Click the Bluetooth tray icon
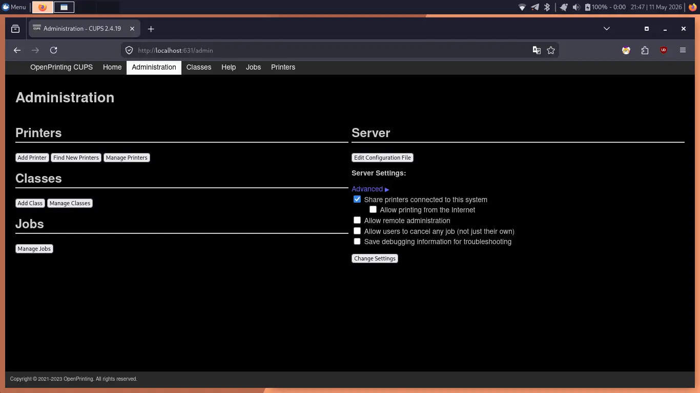The image size is (700, 393). coord(547,7)
